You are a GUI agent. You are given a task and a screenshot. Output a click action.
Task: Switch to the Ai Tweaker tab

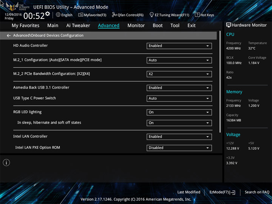coord(78,26)
